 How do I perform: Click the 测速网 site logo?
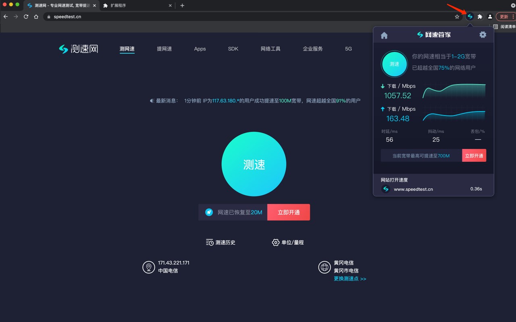(x=79, y=49)
